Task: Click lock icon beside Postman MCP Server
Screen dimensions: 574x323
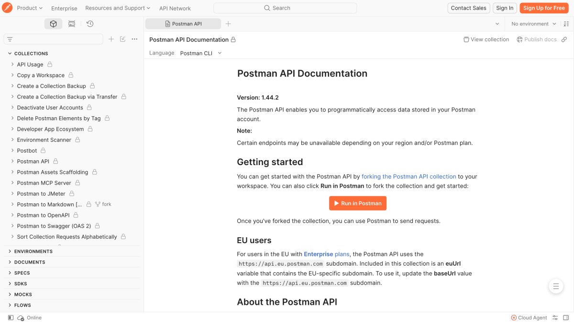Action: coord(77,183)
